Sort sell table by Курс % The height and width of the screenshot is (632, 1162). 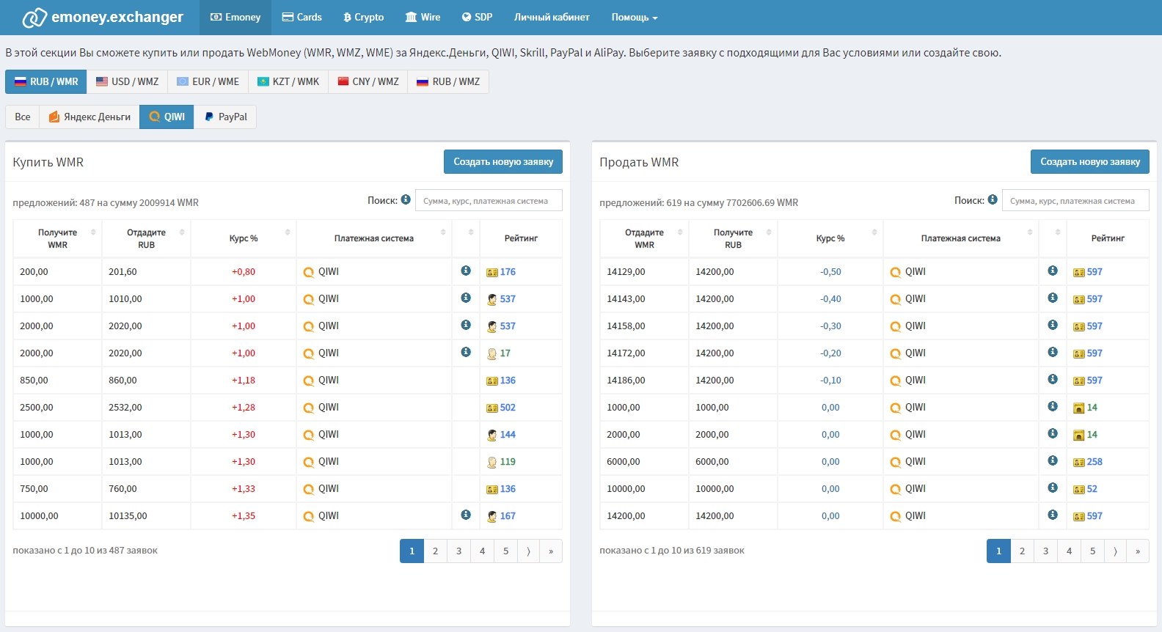(x=830, y=238)
